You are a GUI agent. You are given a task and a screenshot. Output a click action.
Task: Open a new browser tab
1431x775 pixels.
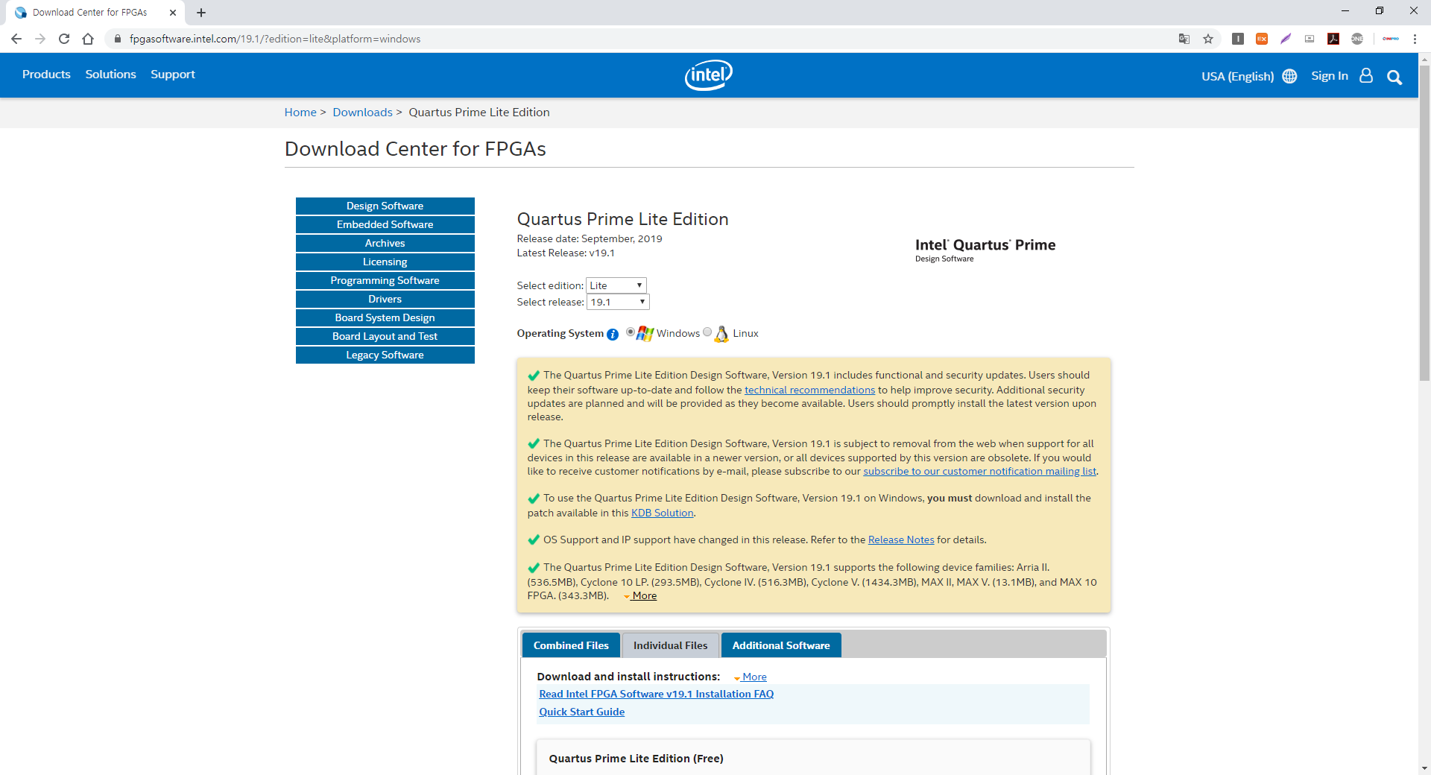(201, 13)
